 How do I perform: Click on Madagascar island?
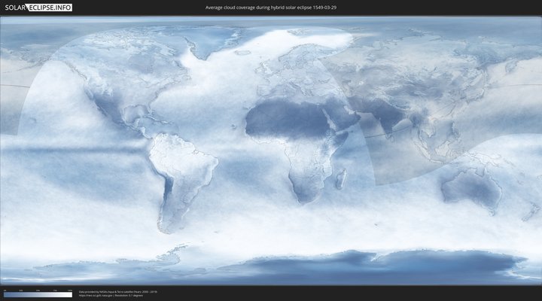tap(341, 179)
